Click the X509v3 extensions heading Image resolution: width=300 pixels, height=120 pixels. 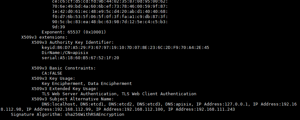[x=44, y=37]
